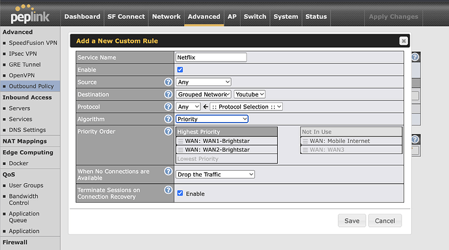This screenshot has width=449, height=250.
Task: Click the Service Name input field
Action: coord(211,57)
